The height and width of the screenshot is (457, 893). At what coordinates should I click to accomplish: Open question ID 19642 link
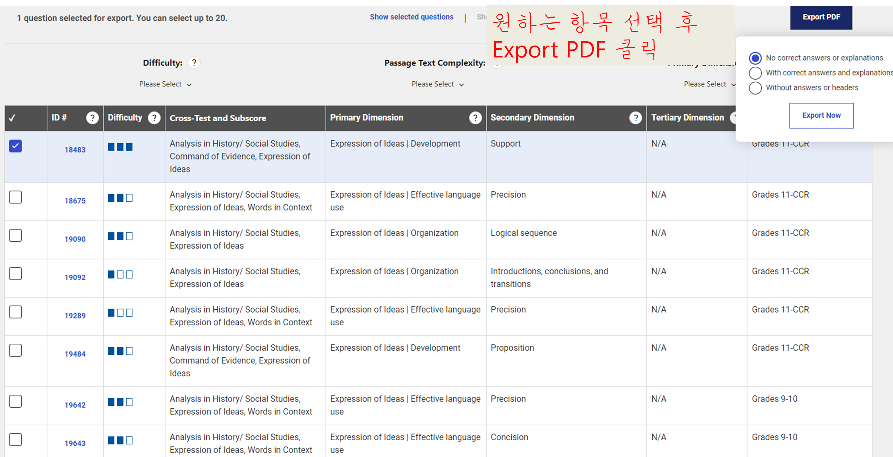[75, 405]
